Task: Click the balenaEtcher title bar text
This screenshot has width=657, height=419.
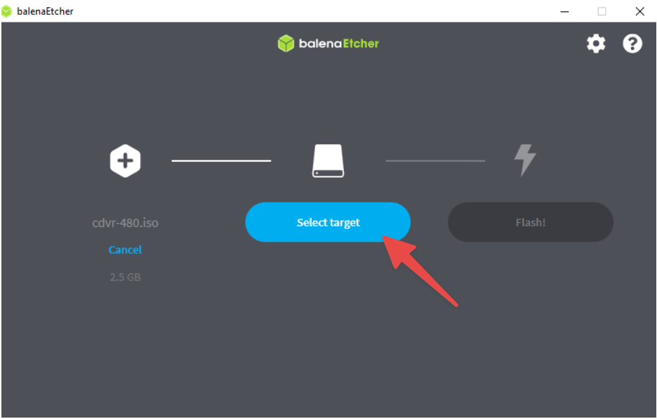Action: [45, 11]
